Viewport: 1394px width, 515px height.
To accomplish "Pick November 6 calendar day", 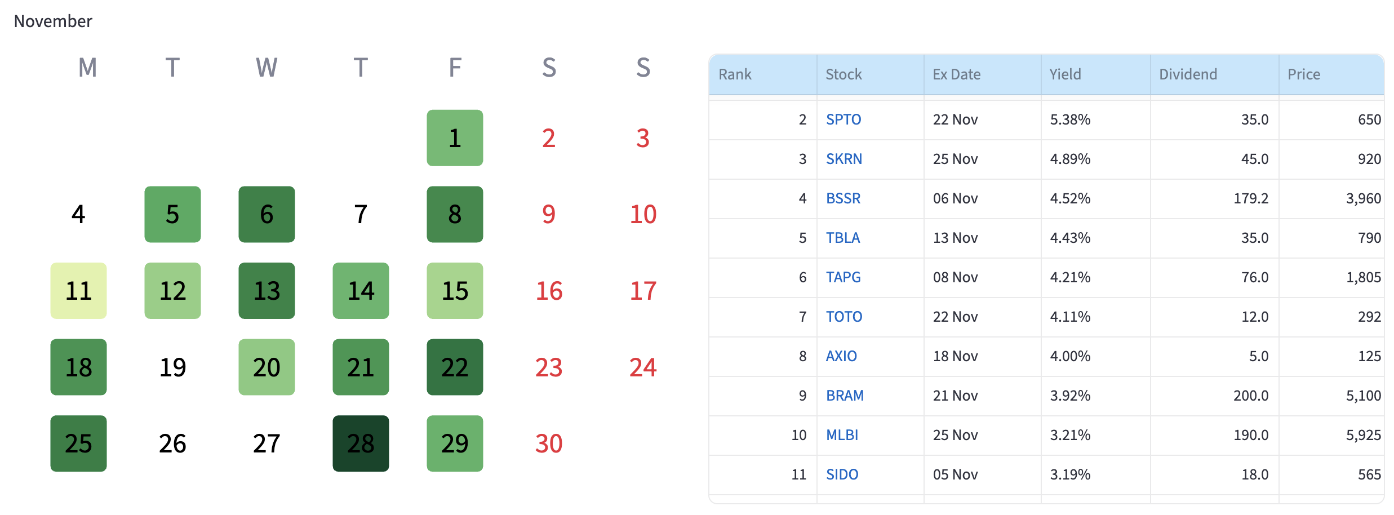I will pos(267,214).
